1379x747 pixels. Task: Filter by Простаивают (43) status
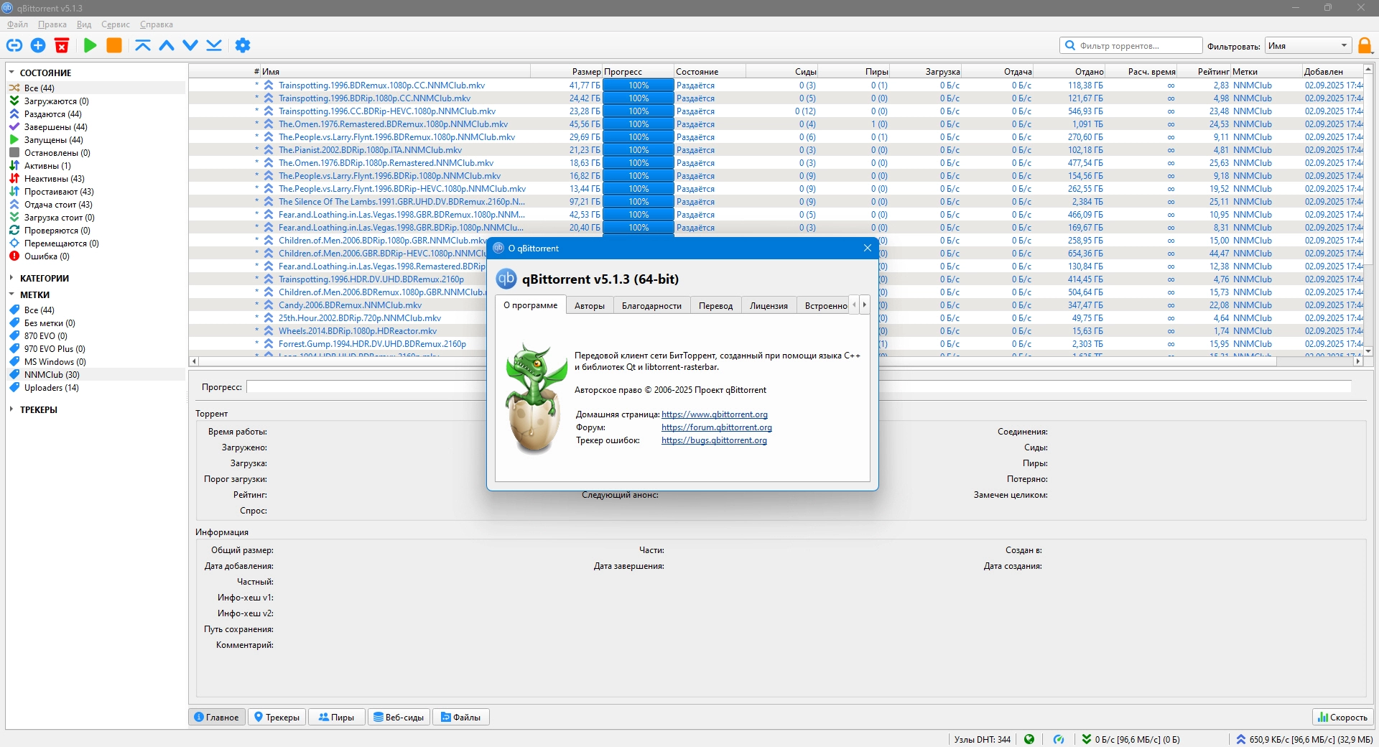[x=59, y=192]
